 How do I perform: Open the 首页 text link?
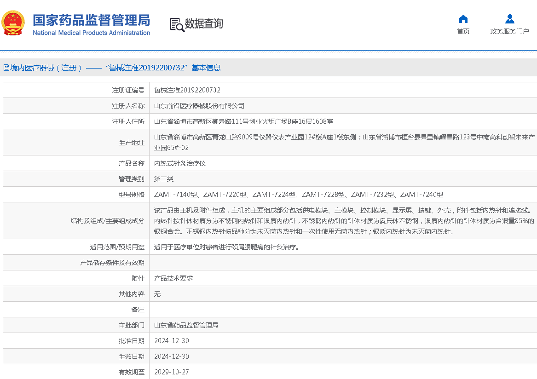[x=463, y=31]
